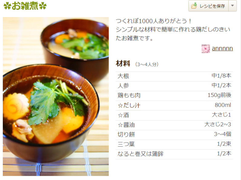Click the 人参 ingredient row
This screenshot has height=180, width=241.
point(174,86)
